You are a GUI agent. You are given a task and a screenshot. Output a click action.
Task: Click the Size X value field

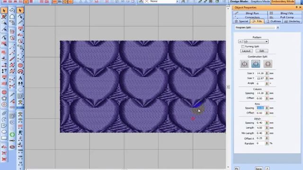(260, 74)
